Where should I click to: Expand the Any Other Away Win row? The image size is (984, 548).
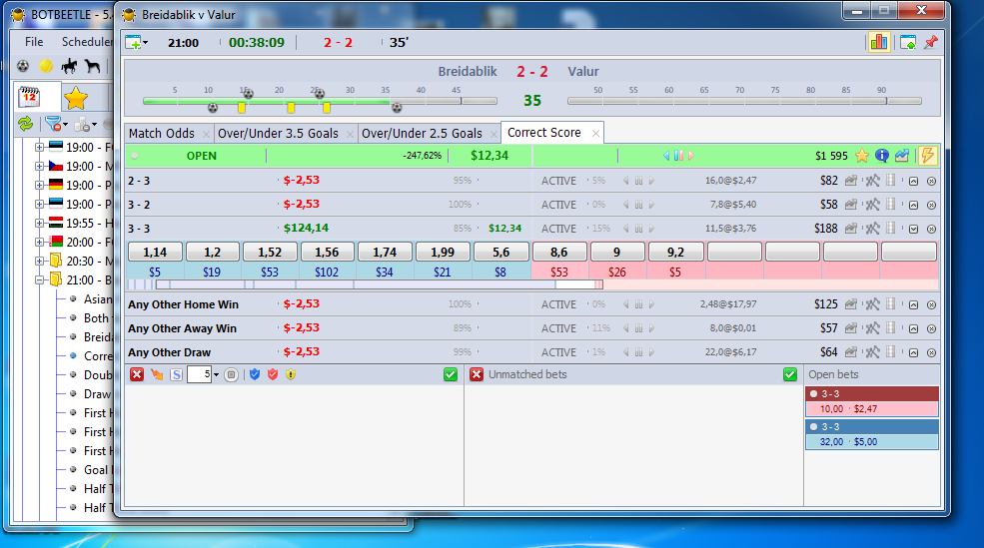(914, 328)
